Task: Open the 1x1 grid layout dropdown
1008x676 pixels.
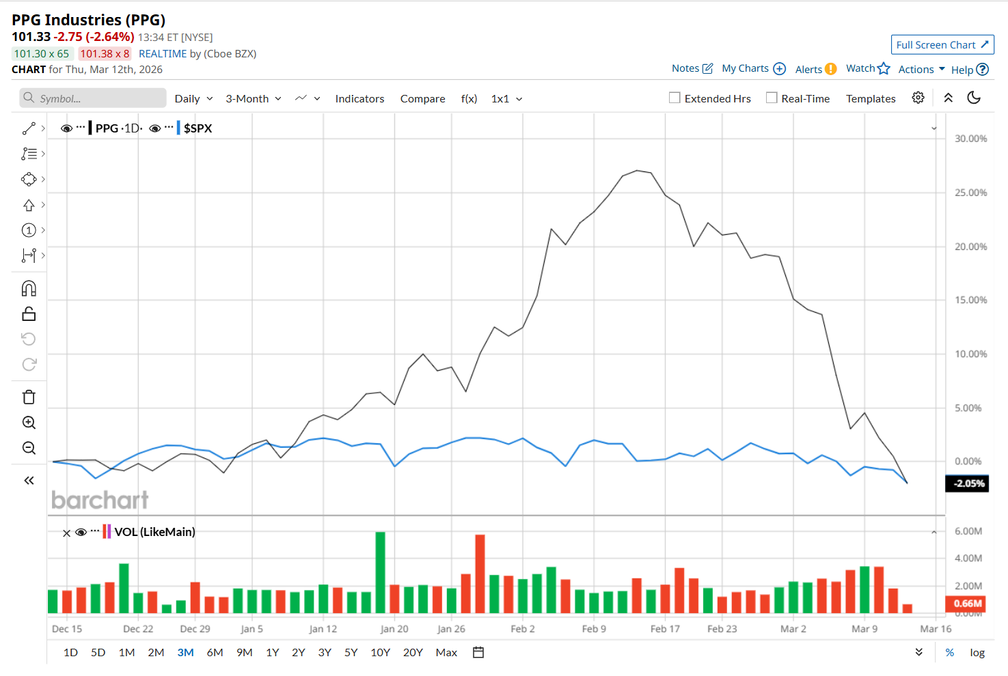Action: point(507,98)
